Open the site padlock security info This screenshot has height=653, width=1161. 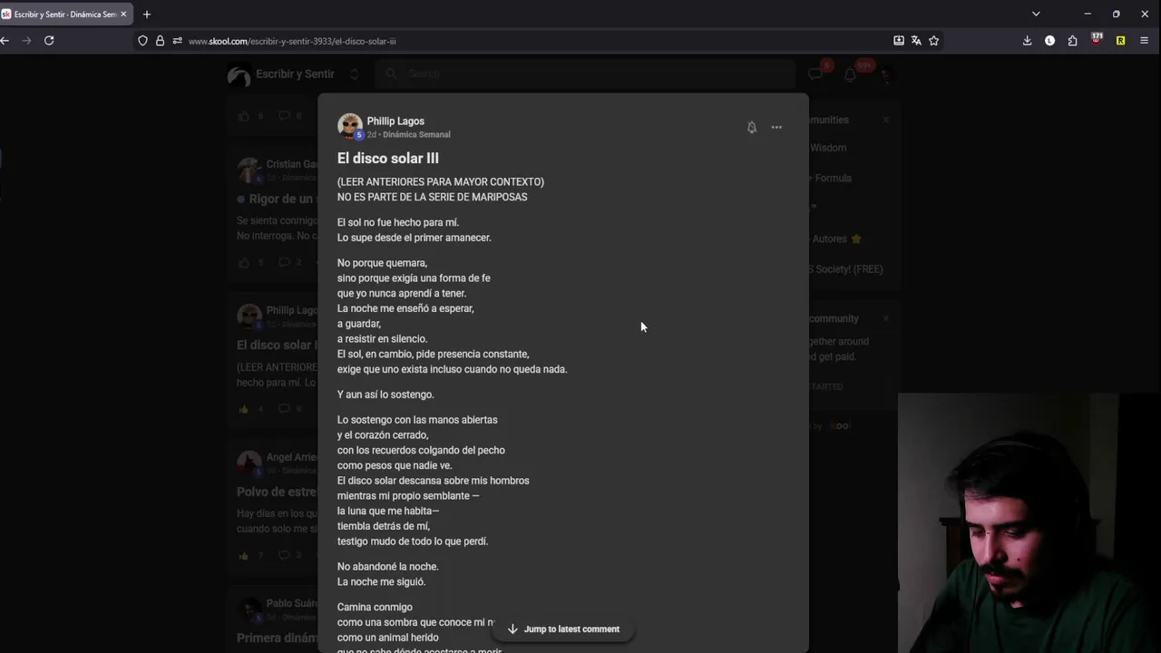(160, 41)
